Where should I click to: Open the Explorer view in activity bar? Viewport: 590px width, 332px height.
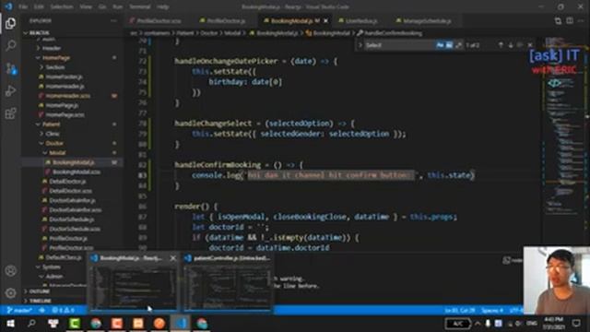(10, 24)
